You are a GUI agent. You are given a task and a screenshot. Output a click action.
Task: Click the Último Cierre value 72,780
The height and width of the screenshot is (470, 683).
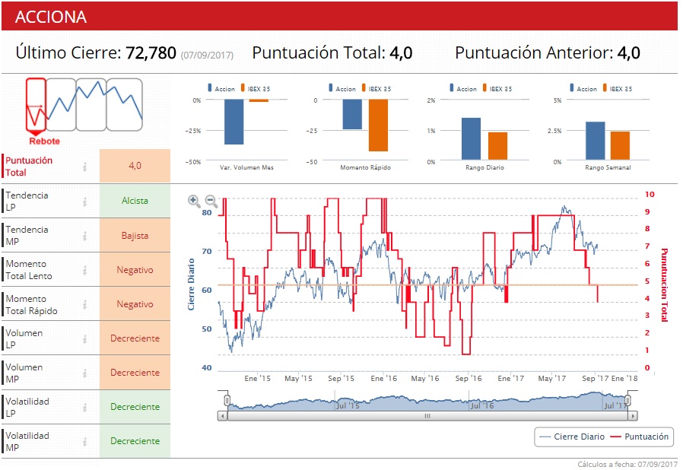151,53
